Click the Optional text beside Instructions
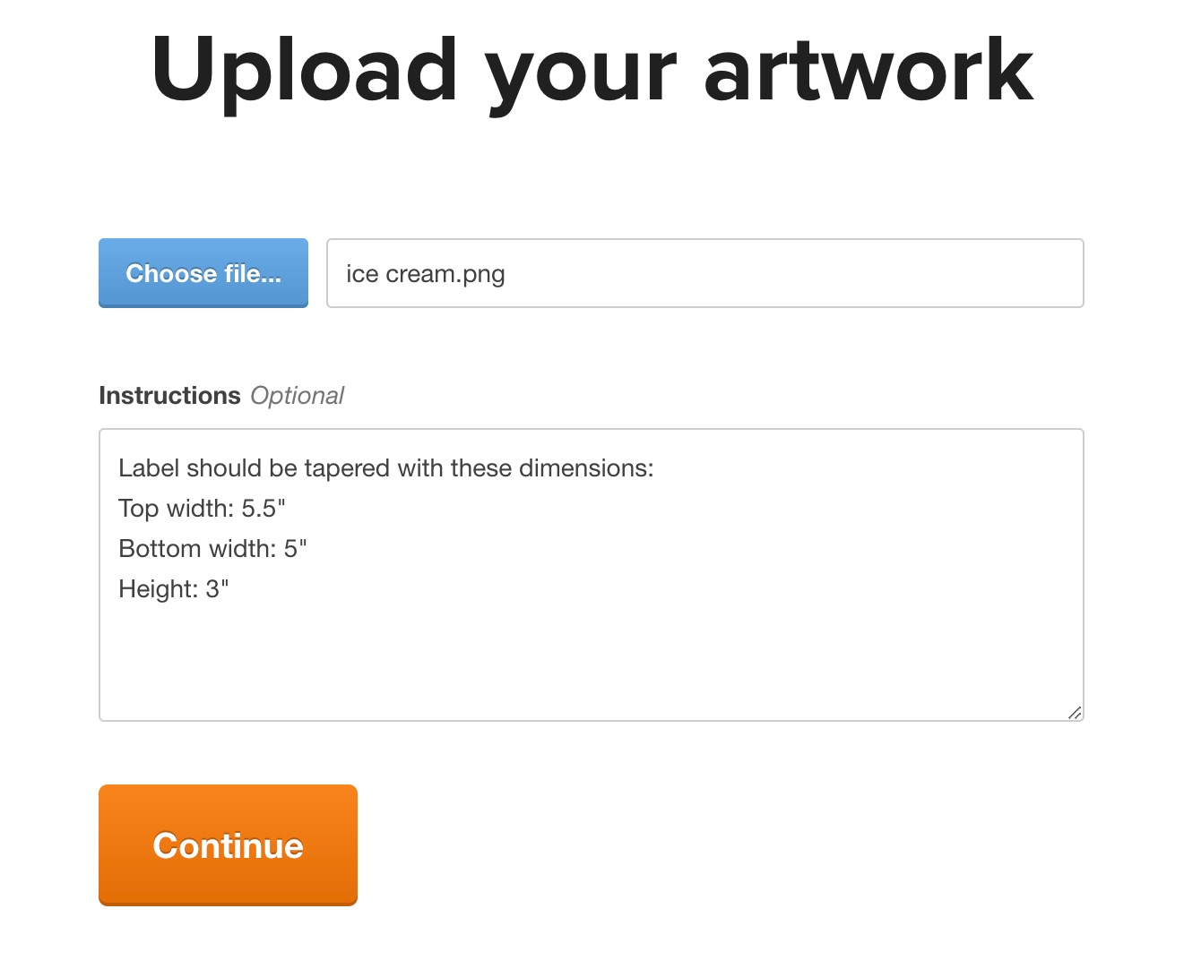 (x=298, y=395)
